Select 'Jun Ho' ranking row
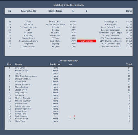The height and width of the screenshot is (135, 138). tap(68, 73)
